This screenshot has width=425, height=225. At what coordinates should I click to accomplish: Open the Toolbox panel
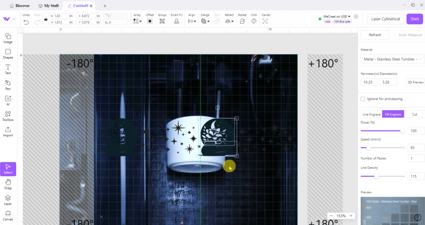[x=8, y=116]
